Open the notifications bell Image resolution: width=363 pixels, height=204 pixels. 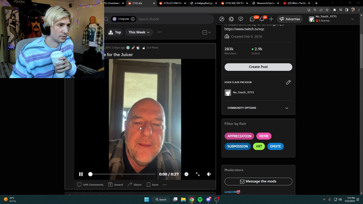[x=261, y=19]
